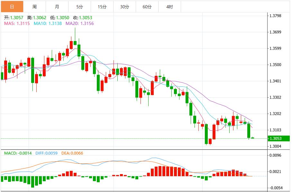Viewport: 292px width, 192px height.
Task: Select the MA20 indicator label
Action: 79,23
